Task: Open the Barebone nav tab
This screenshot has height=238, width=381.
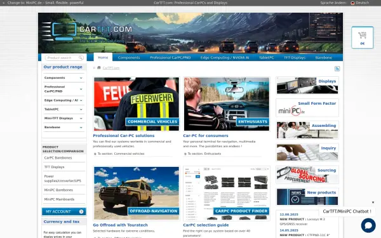Action: 323,58
